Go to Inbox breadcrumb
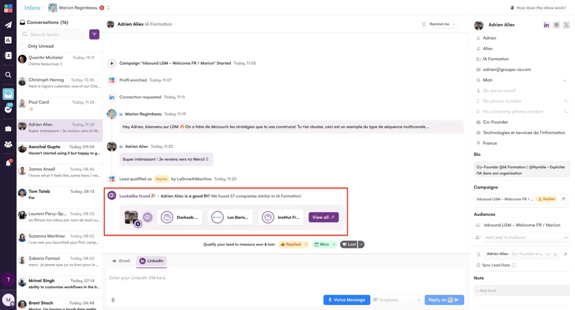The image size is (575, 310). pyautogui.click(x=32, y=8)
